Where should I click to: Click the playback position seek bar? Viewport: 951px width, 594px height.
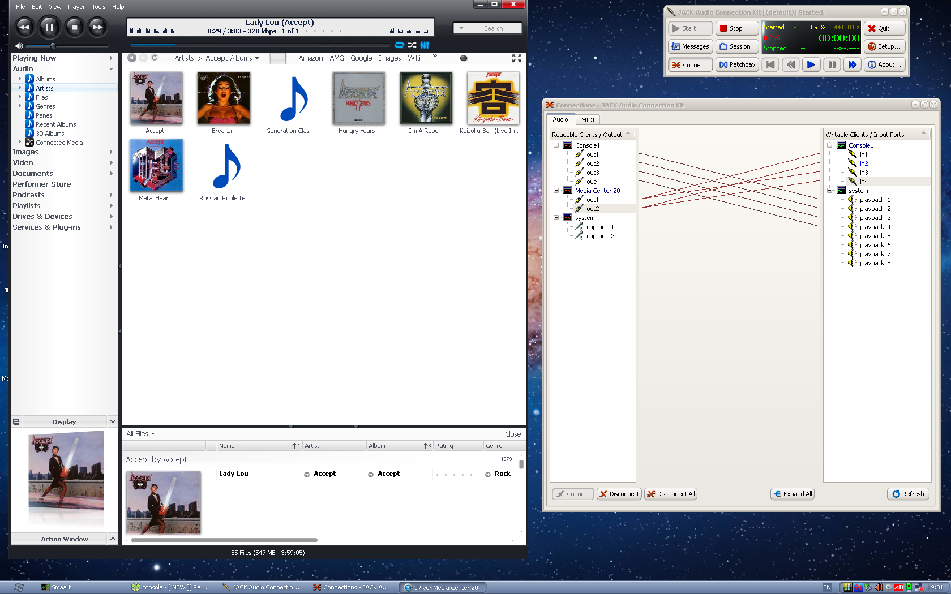pyautogui.click(x=260, y=45)
